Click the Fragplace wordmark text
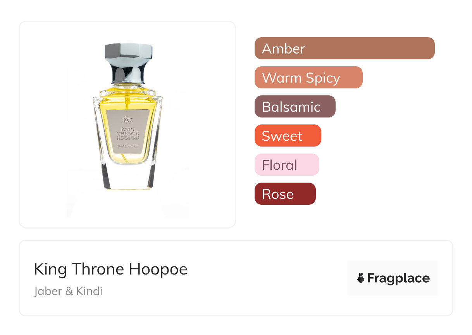 (x=398, y=278)
